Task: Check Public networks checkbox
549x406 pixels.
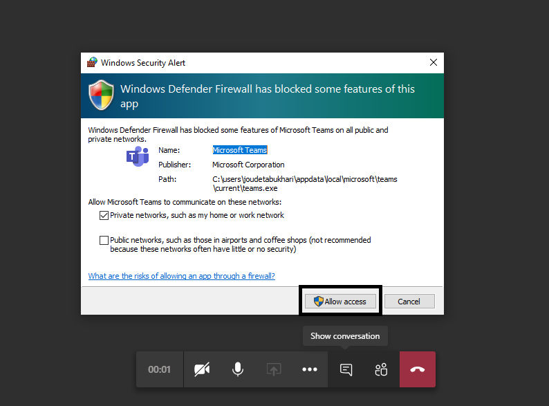Action: coord(104,240)
